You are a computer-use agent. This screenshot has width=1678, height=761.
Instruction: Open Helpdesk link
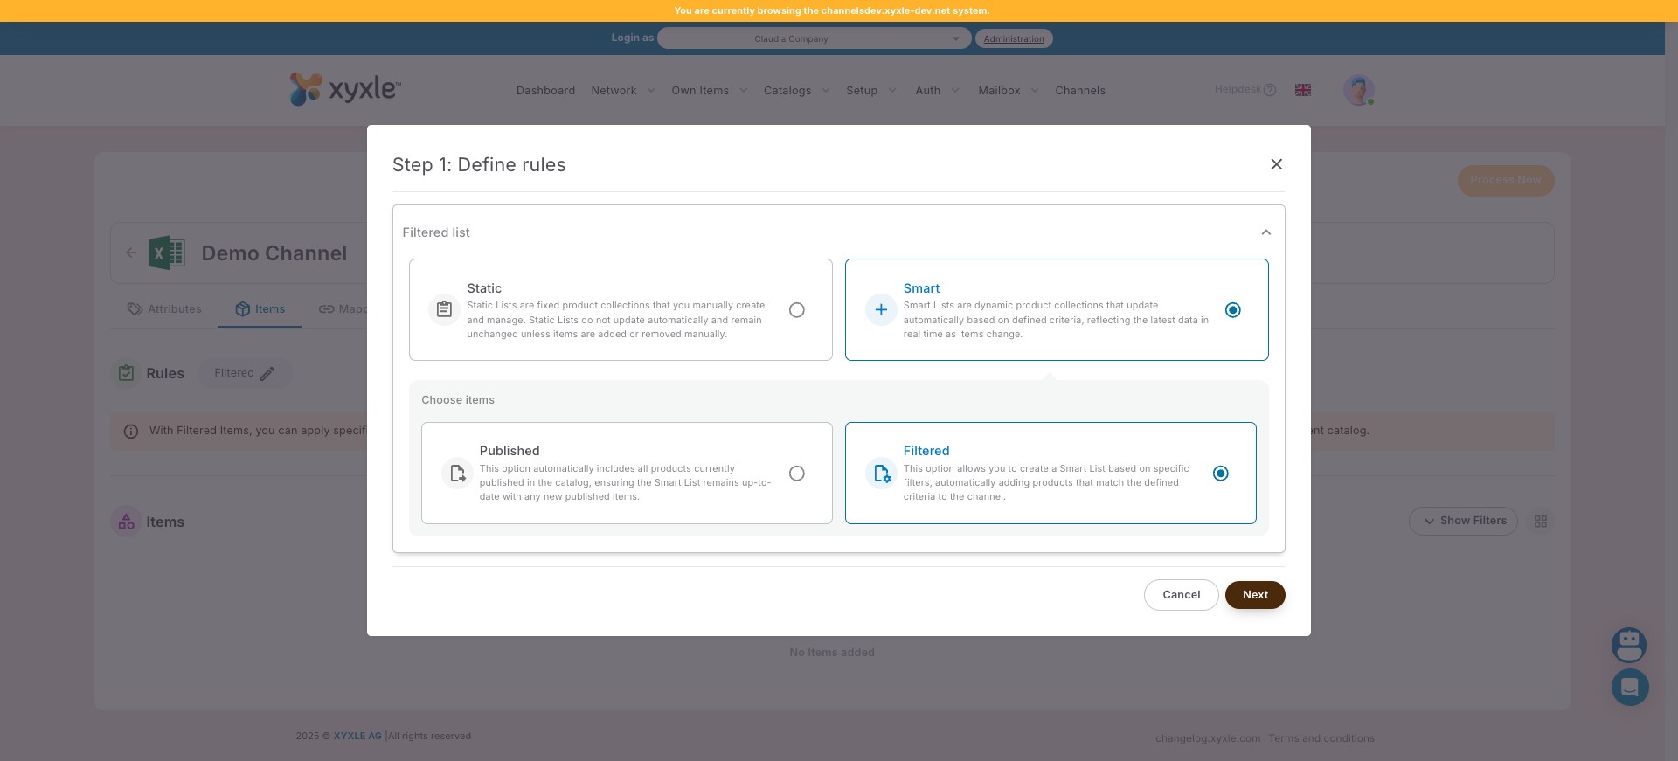pyautogui.click(x=1237, y=89)
